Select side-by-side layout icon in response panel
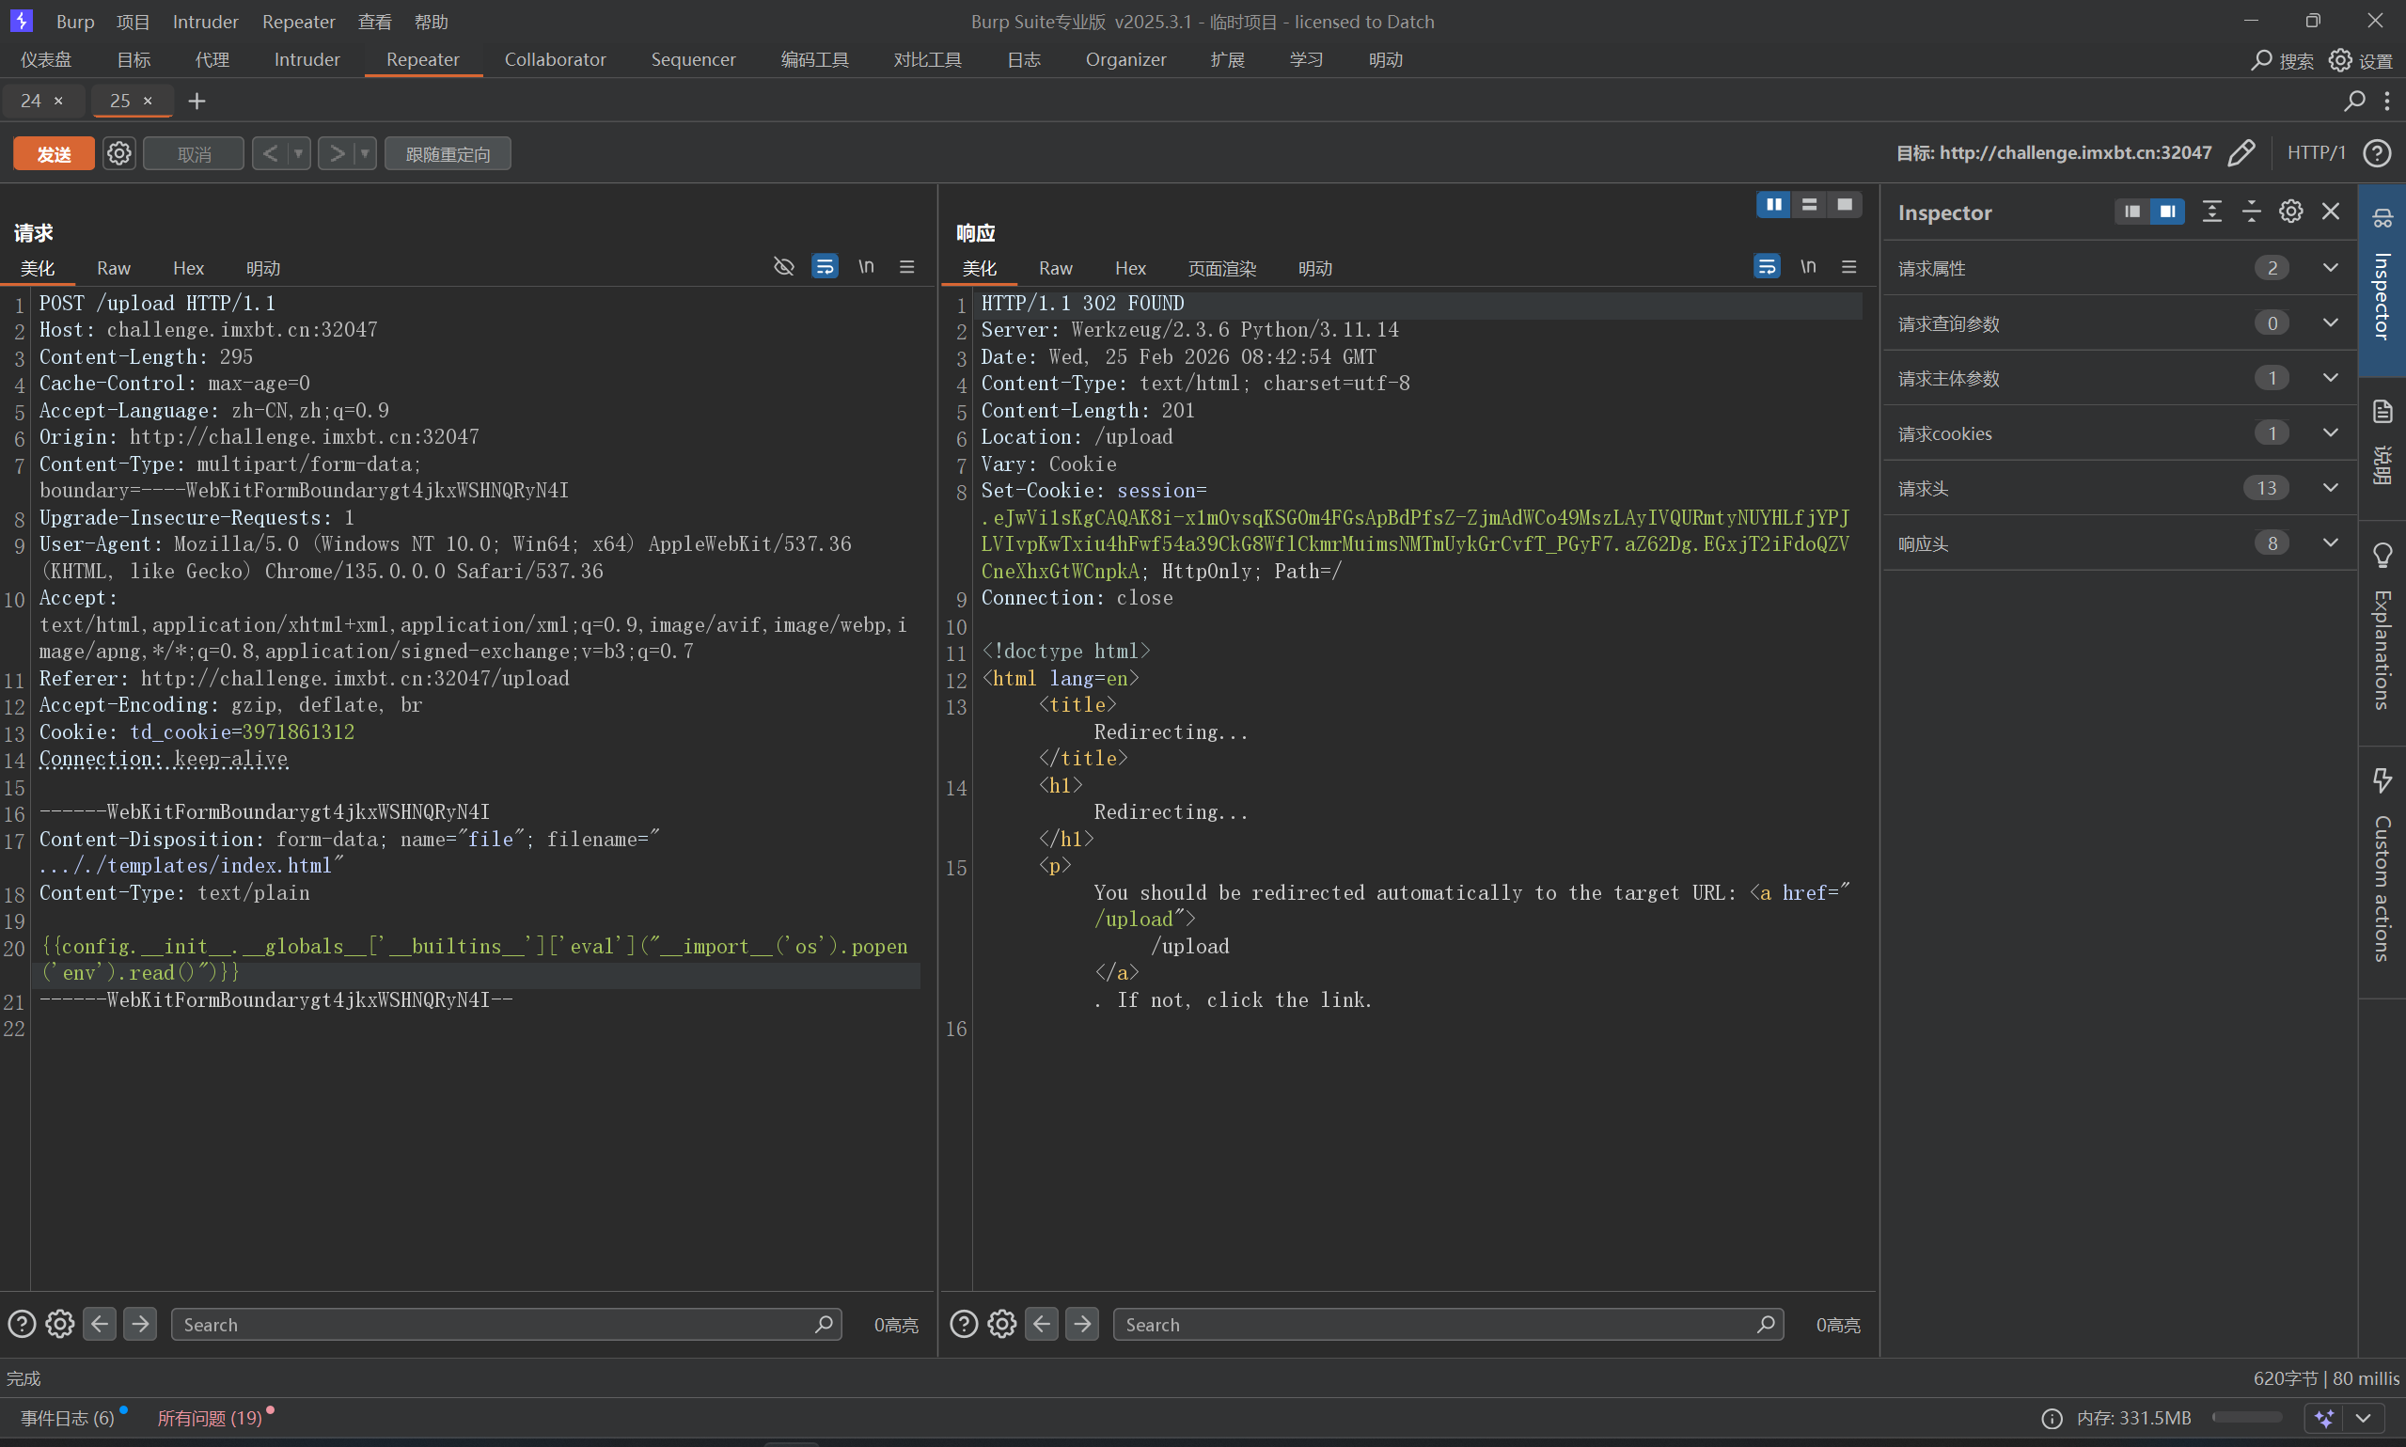Viewport: 2406px width, 1447px height. (1773, 205)
